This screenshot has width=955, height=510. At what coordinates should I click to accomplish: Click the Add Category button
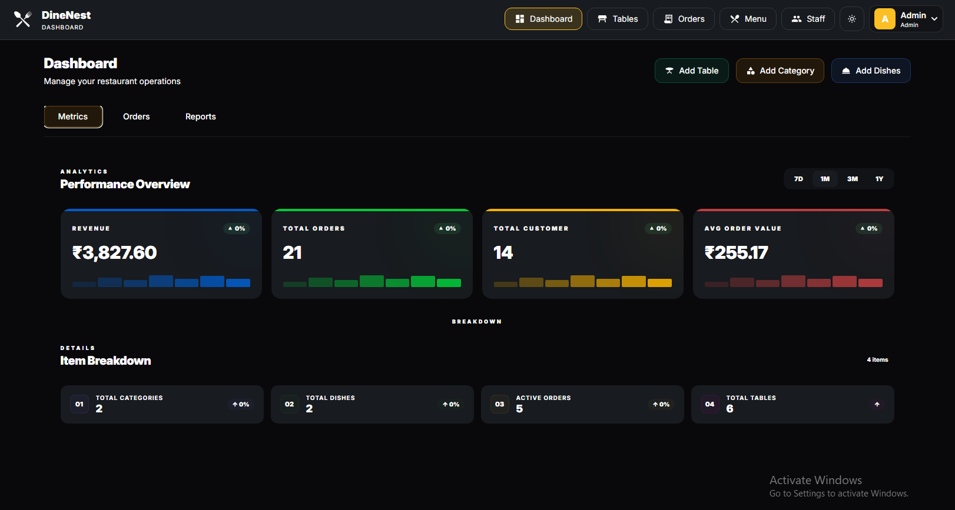point(780,71)
